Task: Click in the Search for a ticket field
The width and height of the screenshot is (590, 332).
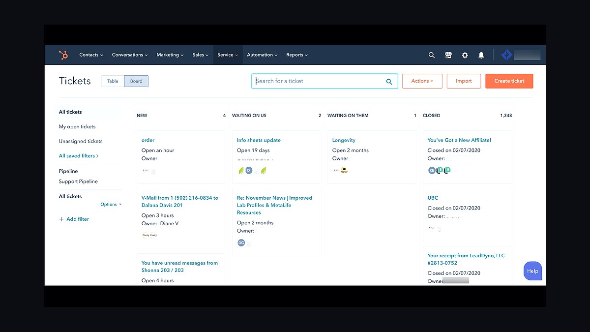Action: tap(324, 81)
